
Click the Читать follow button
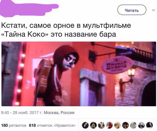point(132,10)
